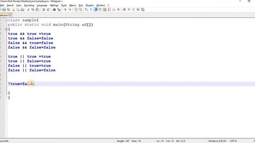Save current recorded macro toolbar icon
255x143 pixels.
[143, 10]
